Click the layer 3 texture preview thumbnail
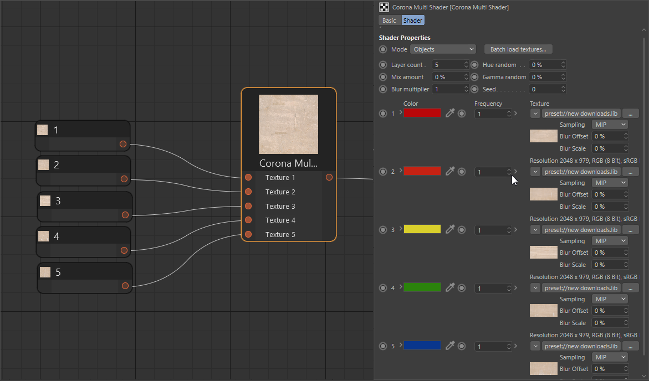Screen dimensions: 649x381 coord(544,252)
